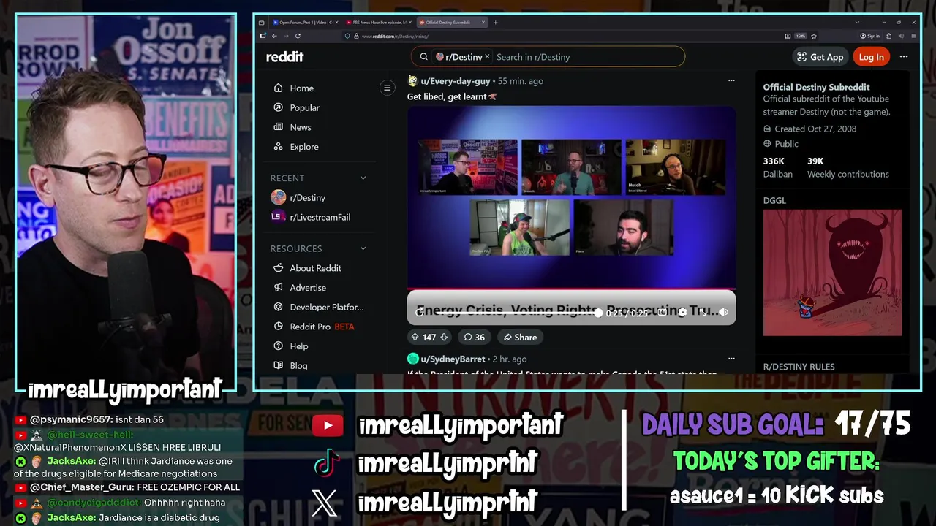
Task: Click browser Sign in button
Action: click(x=870, y=36)
